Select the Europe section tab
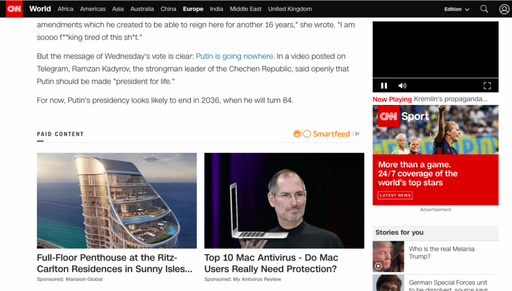Viewport: 512px width, 291px height. (x=193, y=9)
